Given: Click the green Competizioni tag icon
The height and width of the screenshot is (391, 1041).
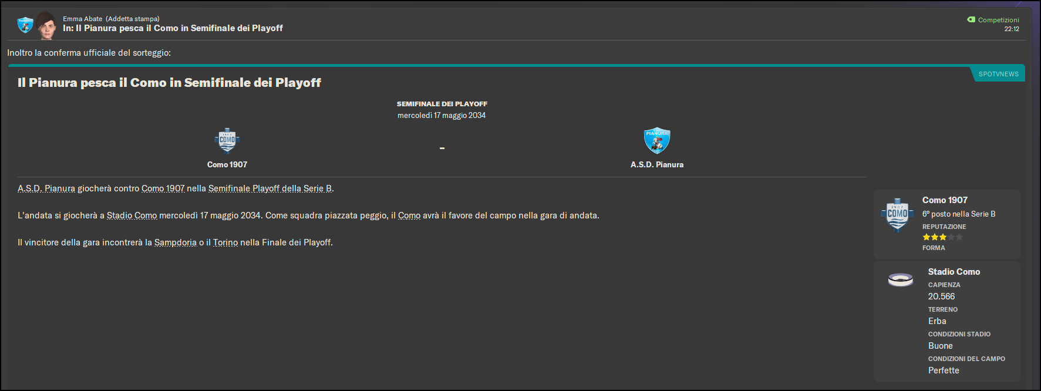Looking at the screenshot, I should 971,19.
